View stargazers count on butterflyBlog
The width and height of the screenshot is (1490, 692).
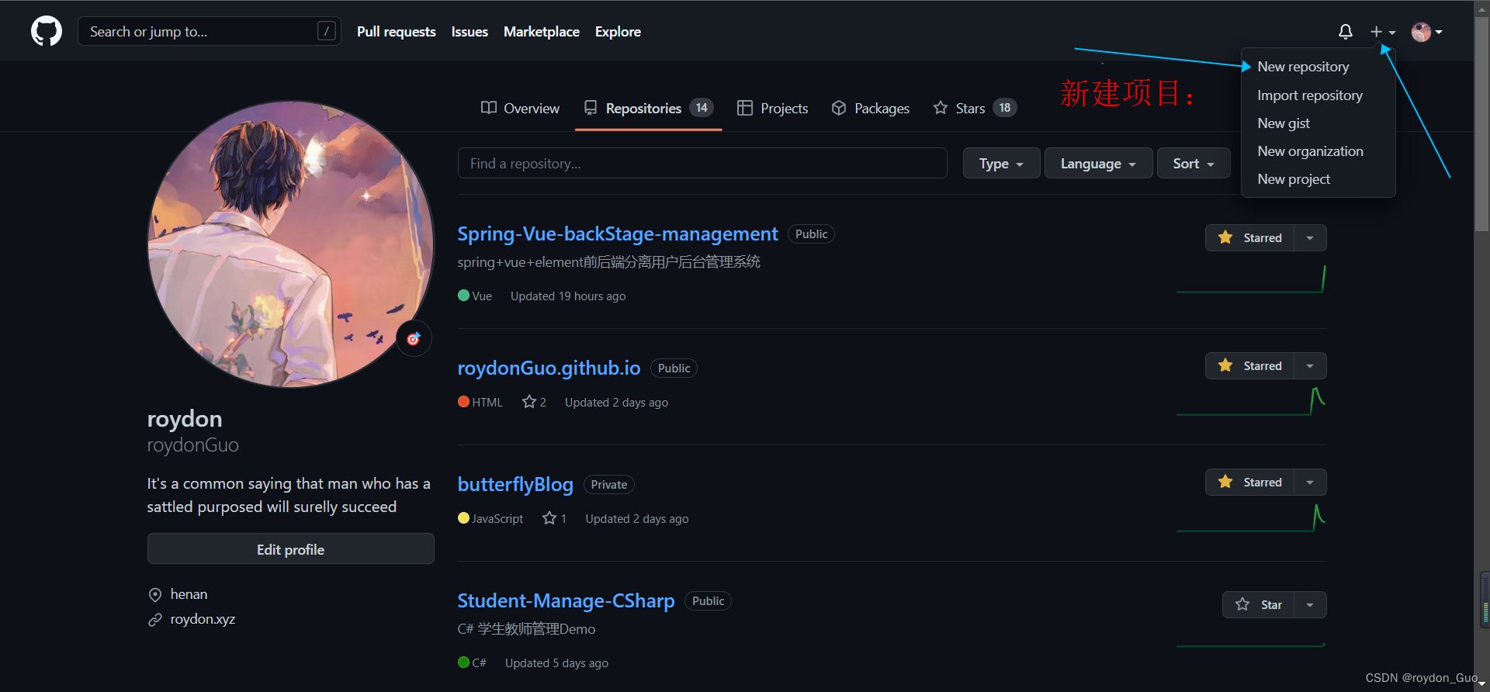pyautogui.click(x=555, y=518)
